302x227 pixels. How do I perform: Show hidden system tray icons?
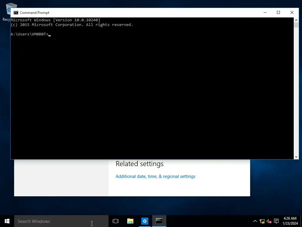coord(255,221)
